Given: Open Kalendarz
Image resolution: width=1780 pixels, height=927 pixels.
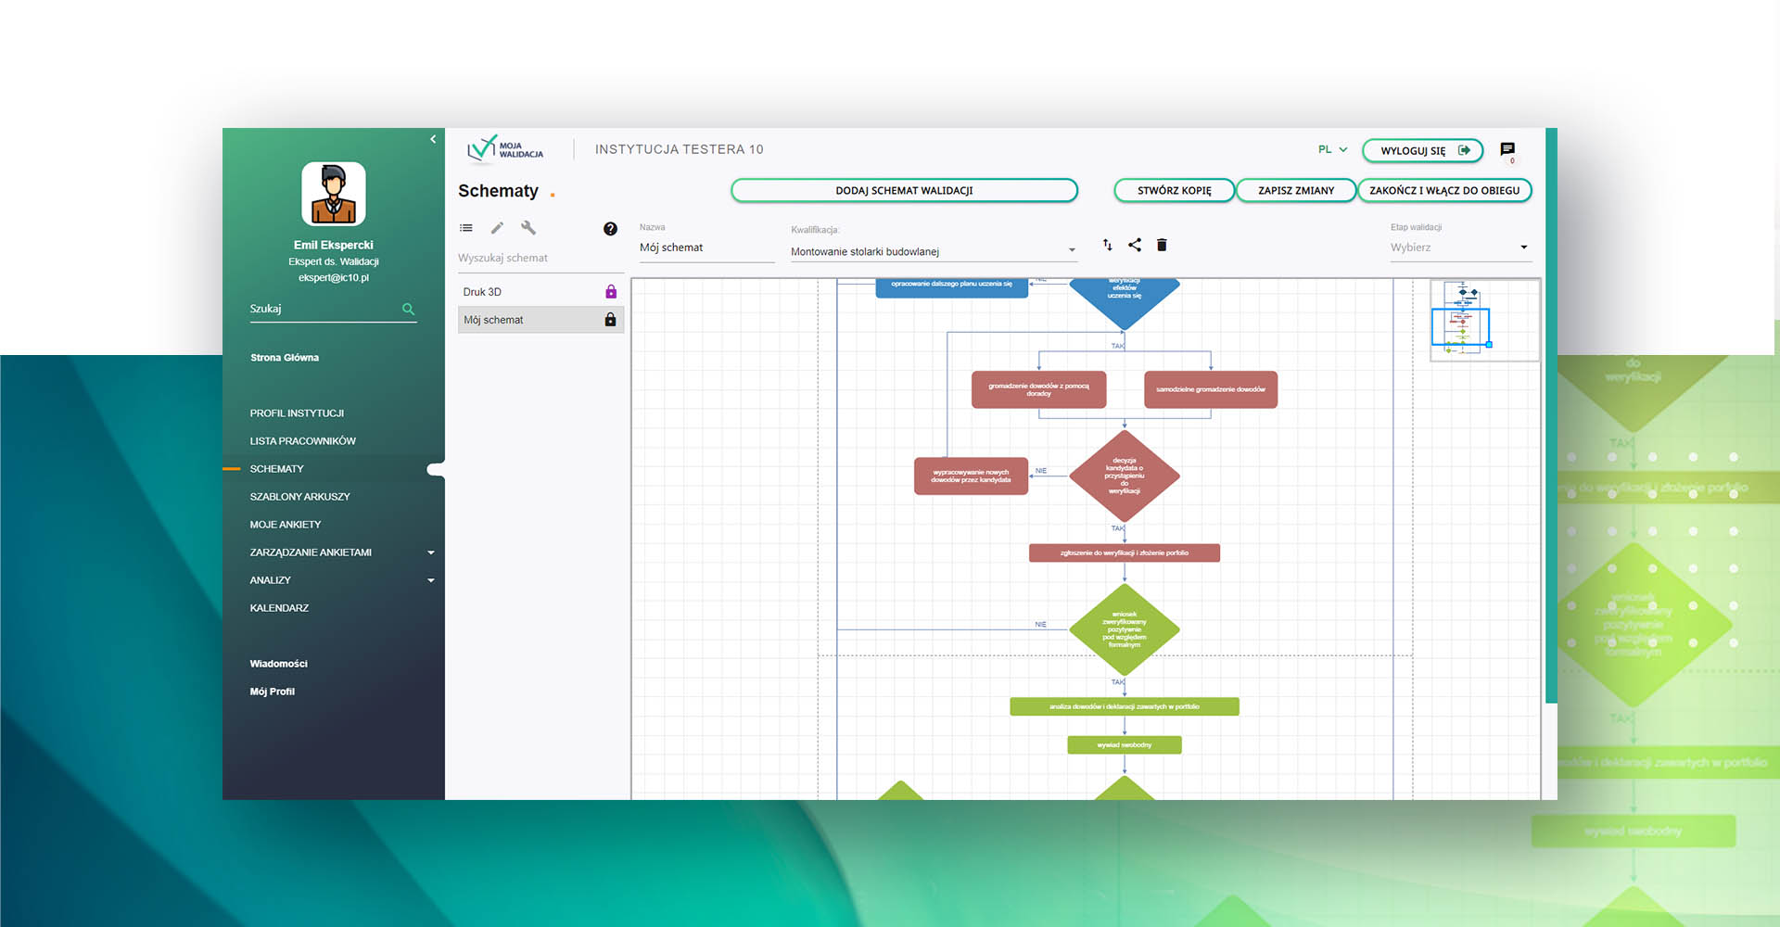Looking at the screenshot, I should [x=279, y=608].
